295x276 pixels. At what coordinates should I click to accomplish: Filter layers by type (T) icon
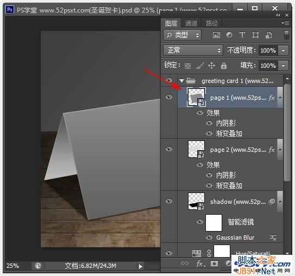pos(242,35)
